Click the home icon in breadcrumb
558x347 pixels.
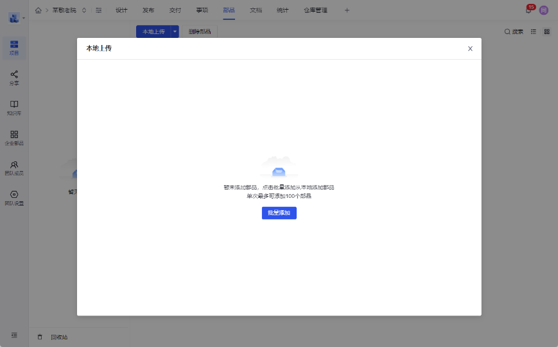[39, 10]
